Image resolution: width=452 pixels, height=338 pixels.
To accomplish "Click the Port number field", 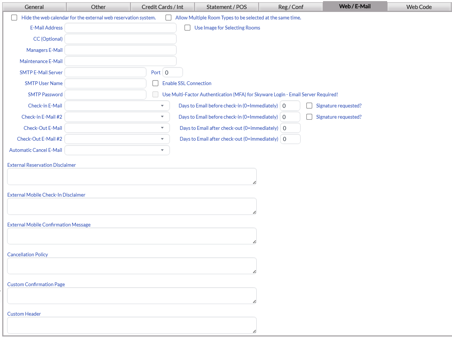I will (173, 72).
